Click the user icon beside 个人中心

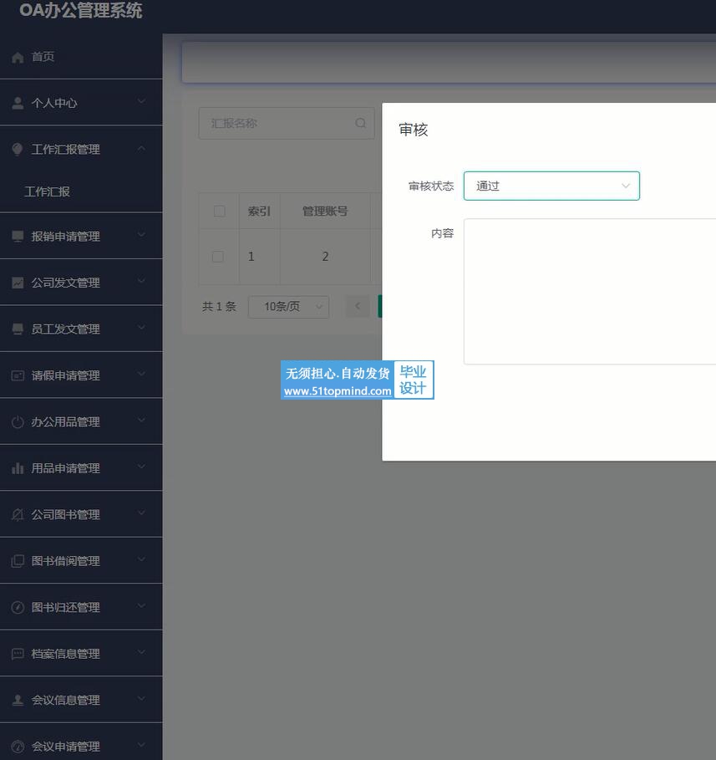pyautogui.click(x=18, y=103)
